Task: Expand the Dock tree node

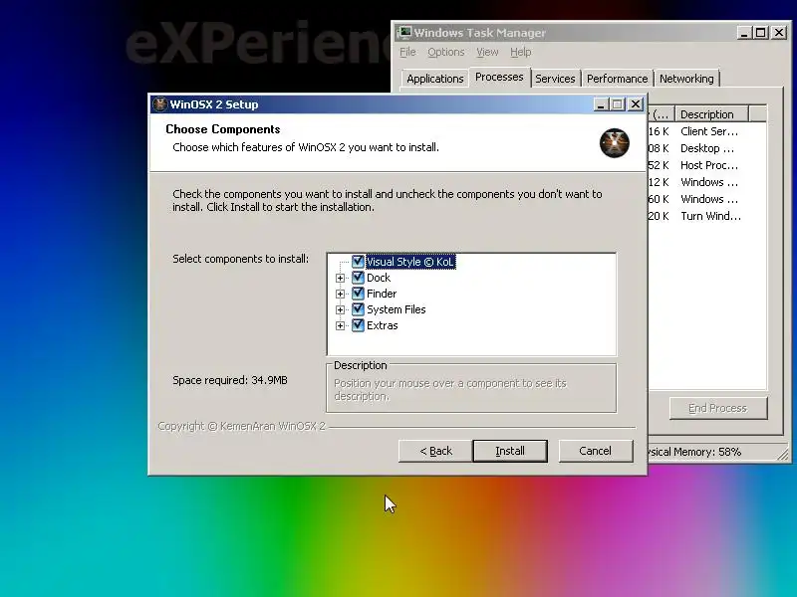Action: point(340,278)
